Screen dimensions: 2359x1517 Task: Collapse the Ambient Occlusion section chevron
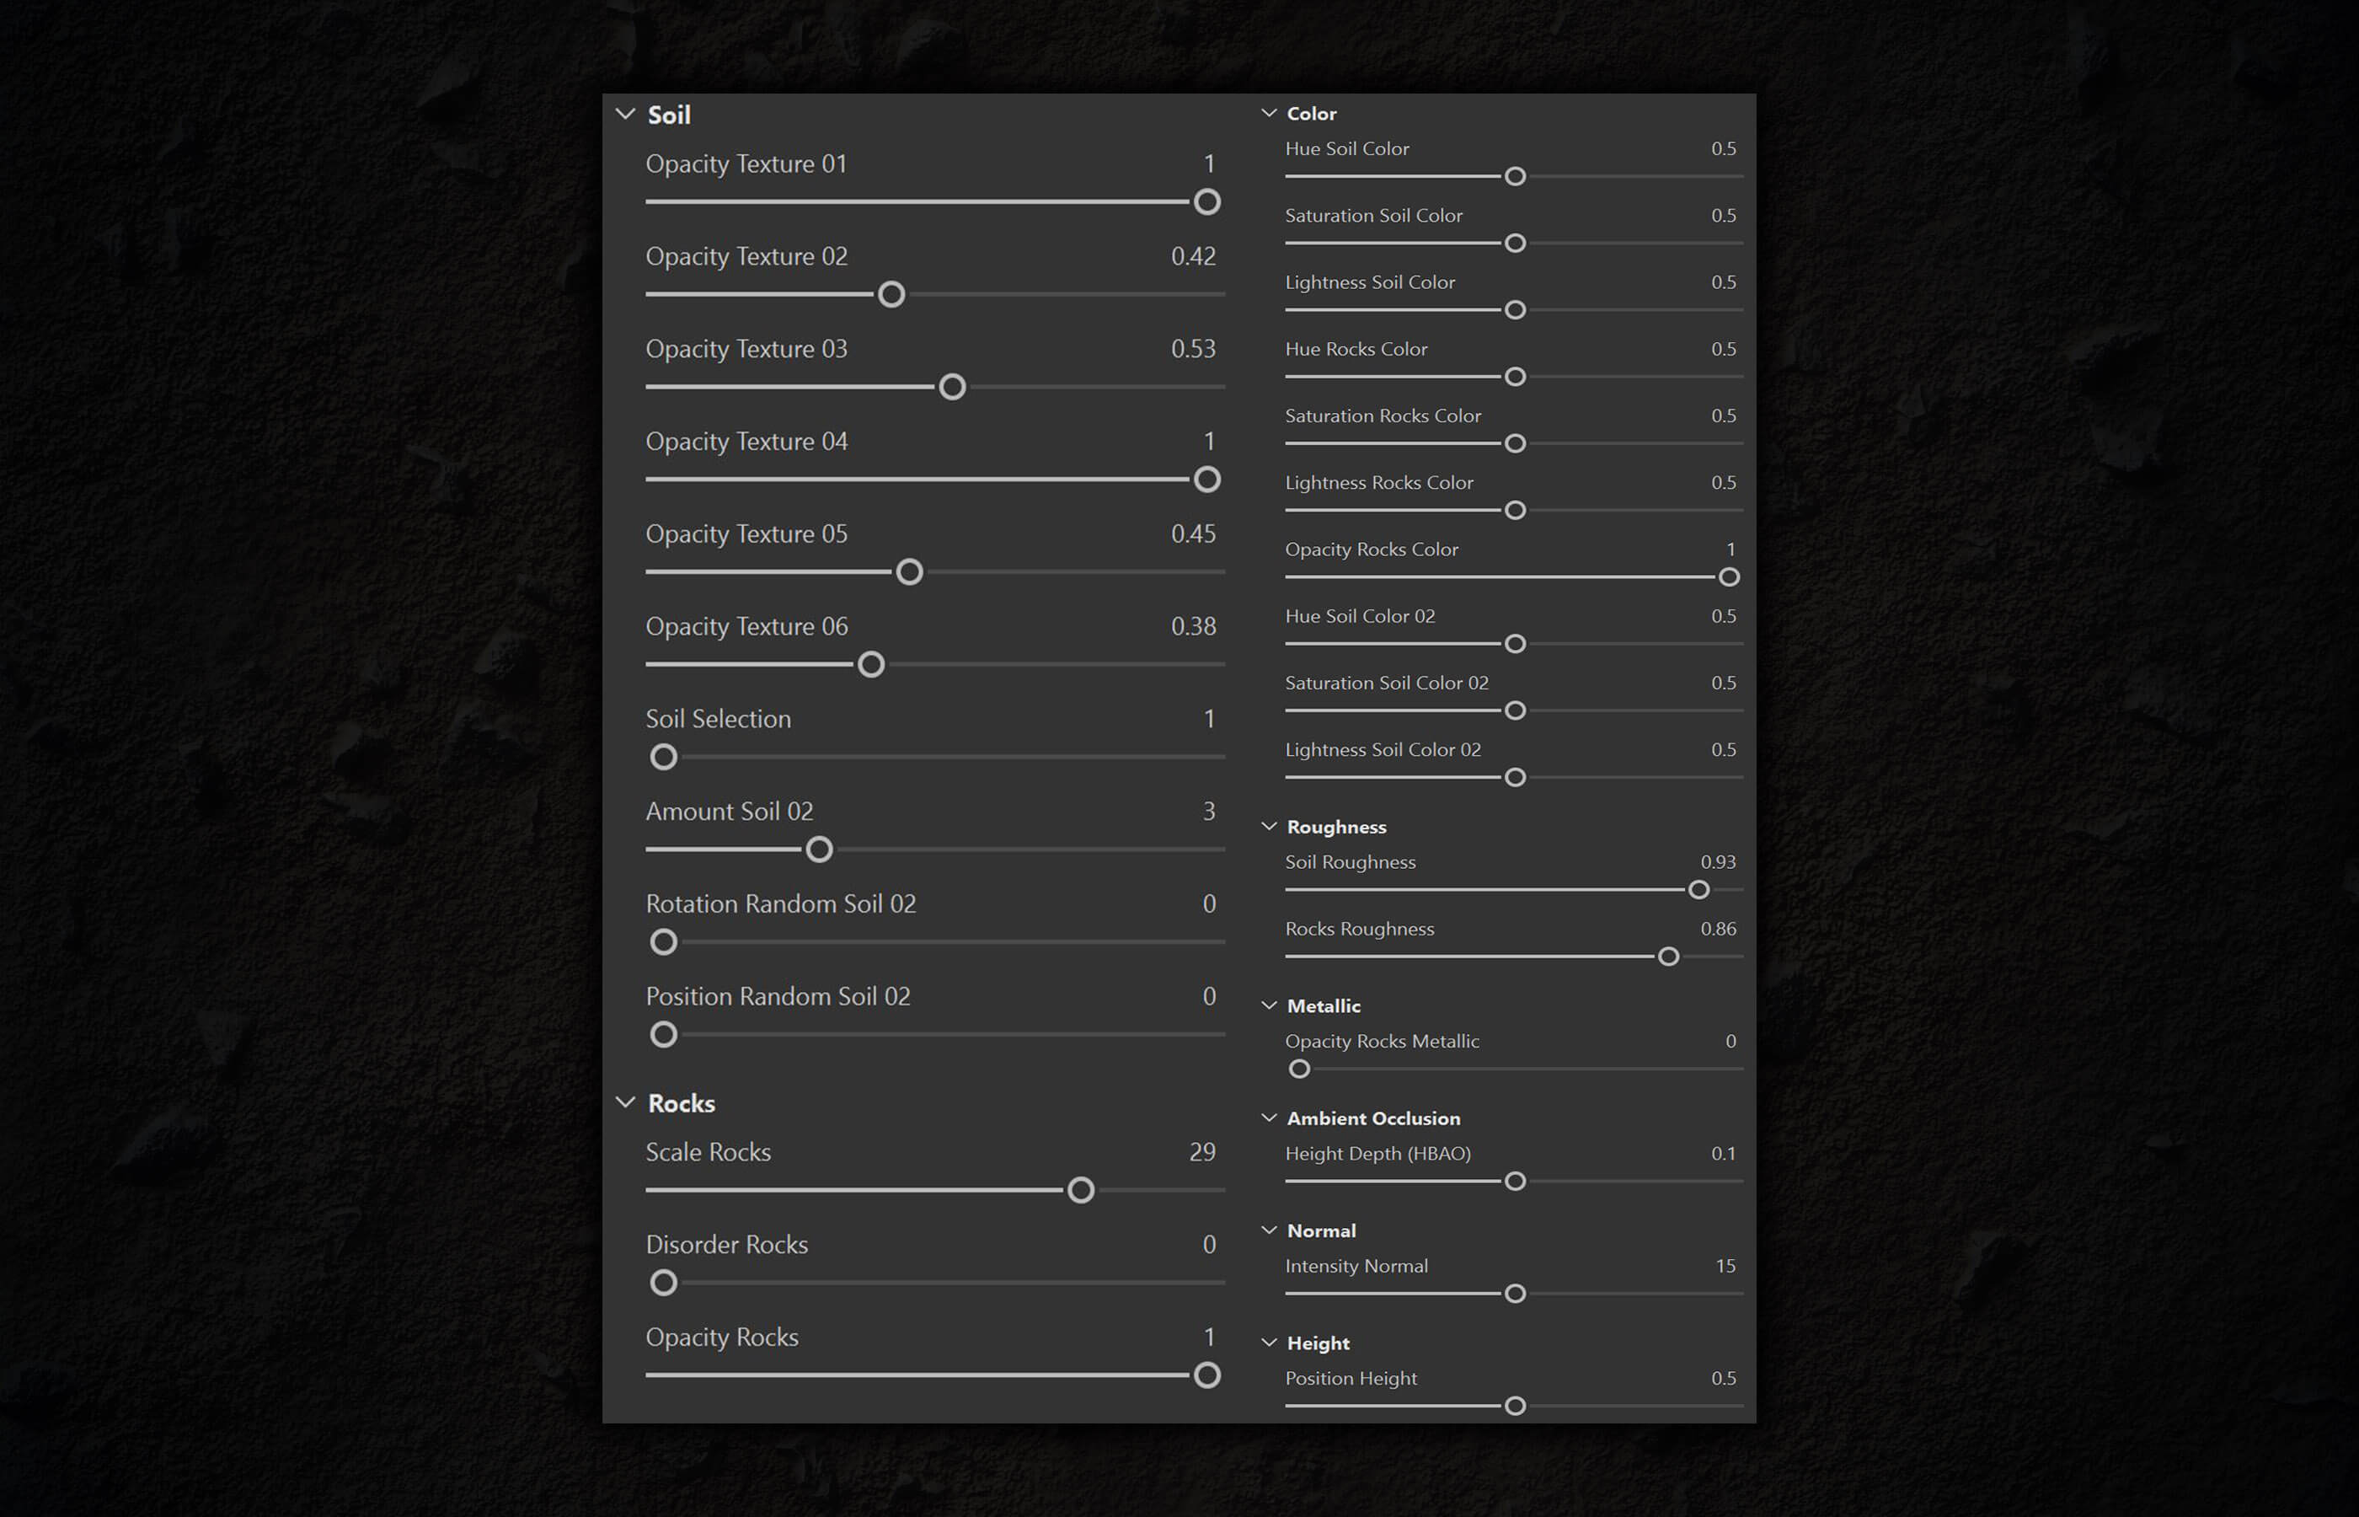coord(1269,1118)
